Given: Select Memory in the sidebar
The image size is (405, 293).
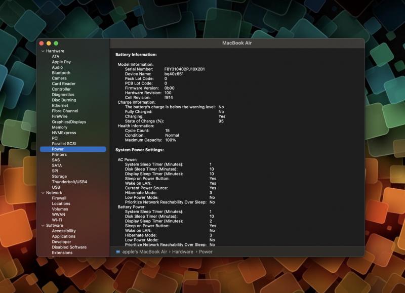Looking at the screenshot, I should click(x=59, y=127).
